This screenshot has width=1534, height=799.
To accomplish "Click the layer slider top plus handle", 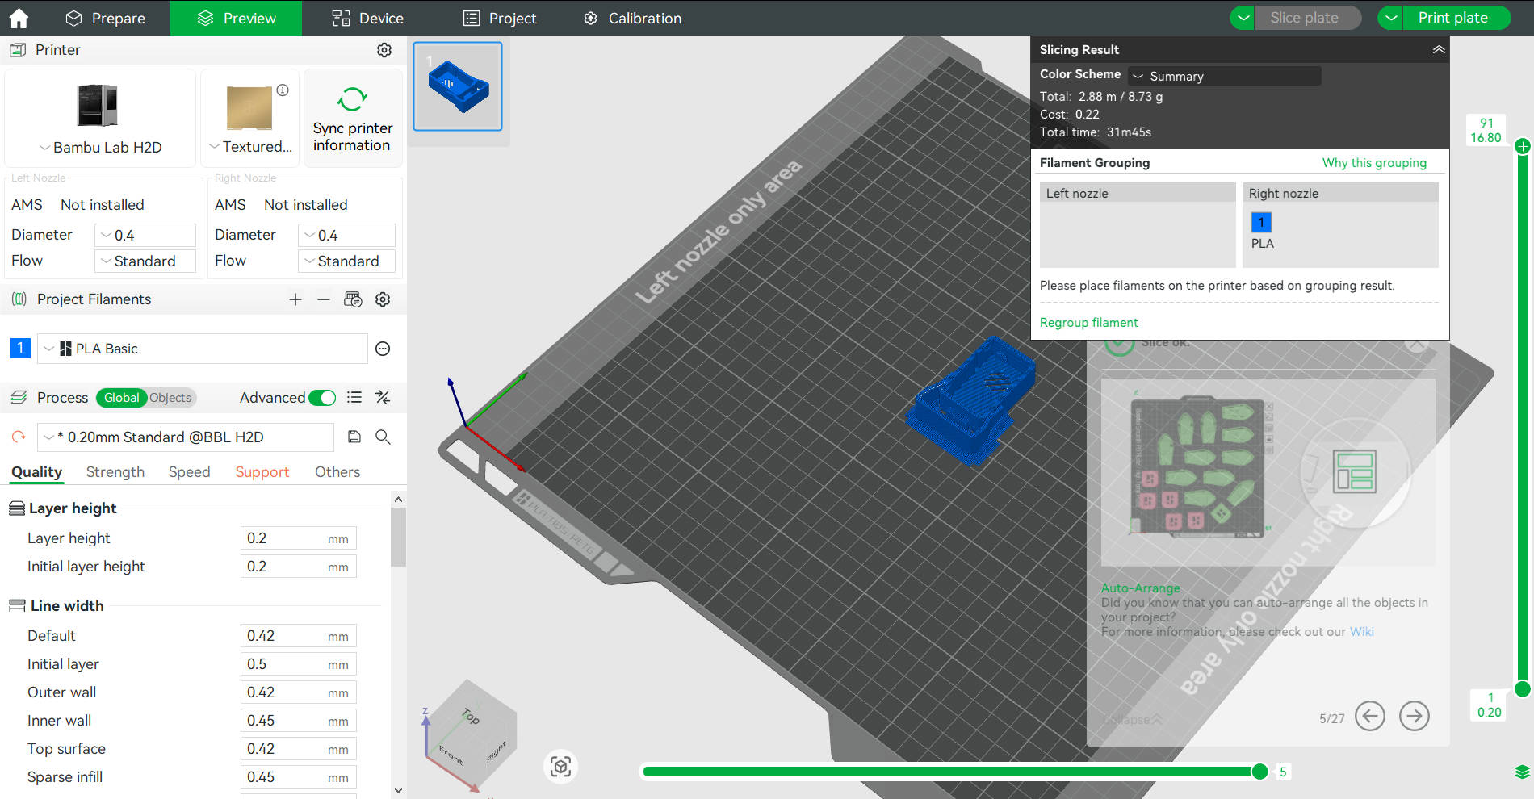I will [x=1523, y=146].
